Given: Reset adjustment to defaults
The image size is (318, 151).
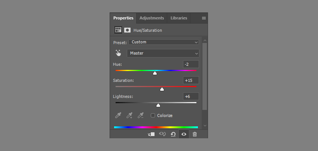Looking at the screenshot, I should pos(173,134).
